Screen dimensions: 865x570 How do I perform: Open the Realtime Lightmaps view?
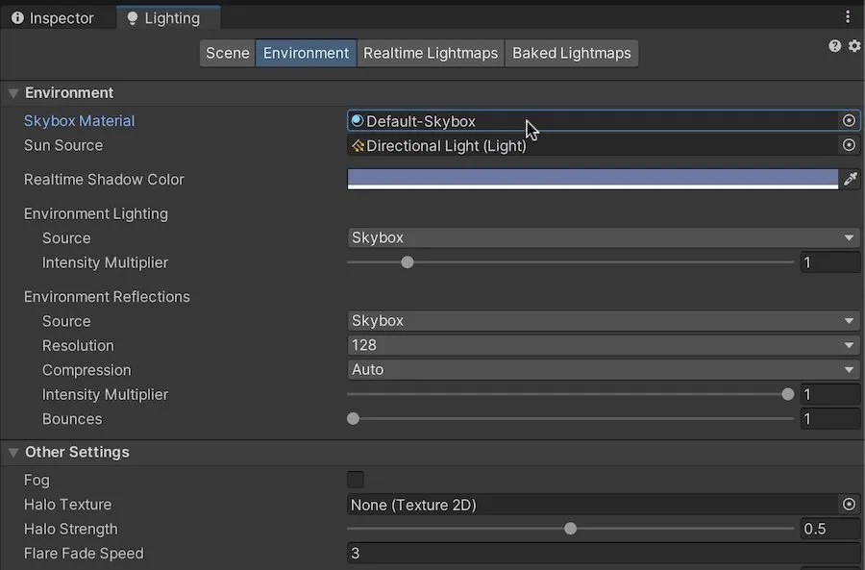[430, 53]
